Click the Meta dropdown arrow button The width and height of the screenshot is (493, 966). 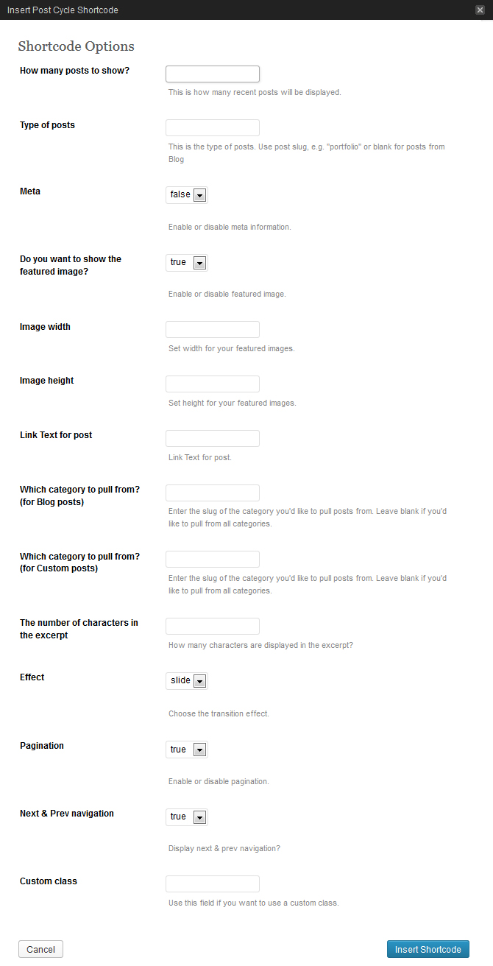pos(199,195)
